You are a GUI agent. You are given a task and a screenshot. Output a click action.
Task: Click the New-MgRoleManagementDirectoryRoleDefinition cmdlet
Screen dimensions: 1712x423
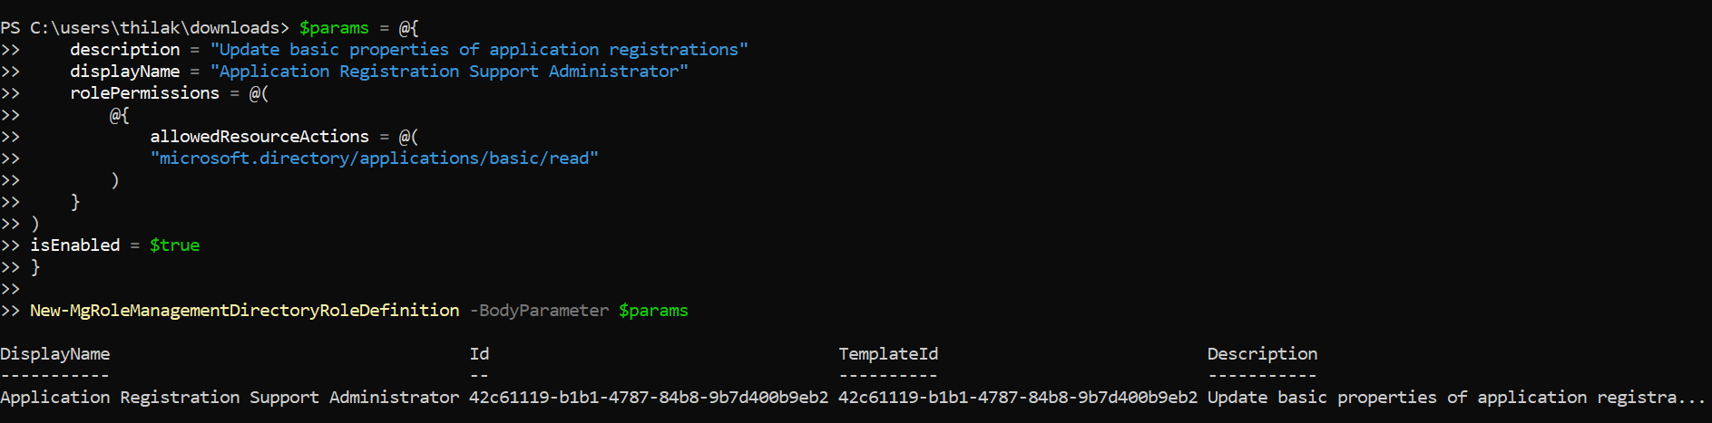tap(244, 311)
